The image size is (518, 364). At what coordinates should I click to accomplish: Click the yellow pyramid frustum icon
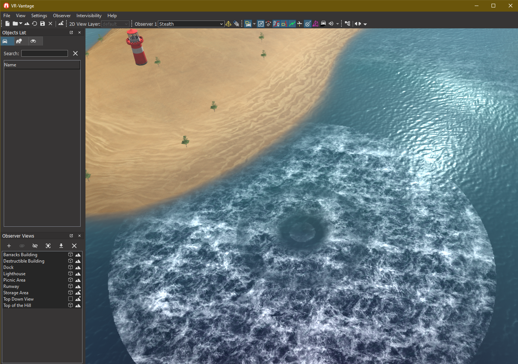(228, 24)
